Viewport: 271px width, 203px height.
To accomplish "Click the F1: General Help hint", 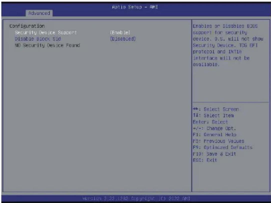I will tap(215, 135).
